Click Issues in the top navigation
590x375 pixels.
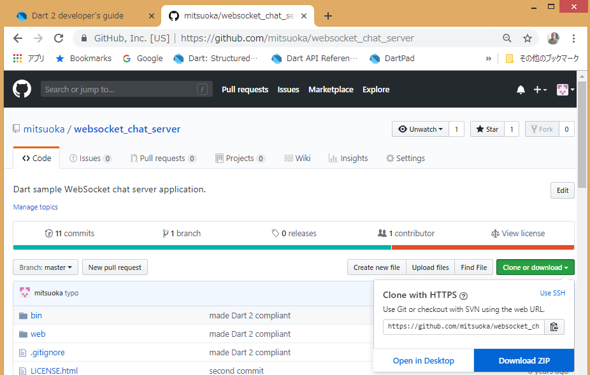288,90
